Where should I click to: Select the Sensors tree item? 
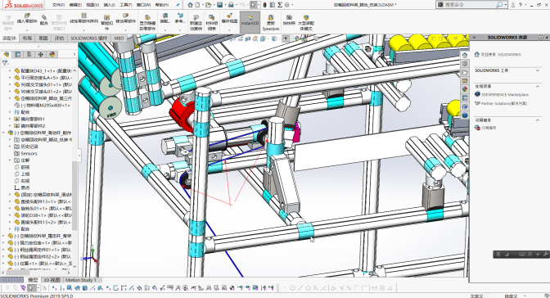tap(29, 153)
